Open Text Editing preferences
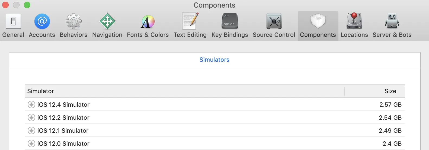429x150 pixels. pos(190,25)
